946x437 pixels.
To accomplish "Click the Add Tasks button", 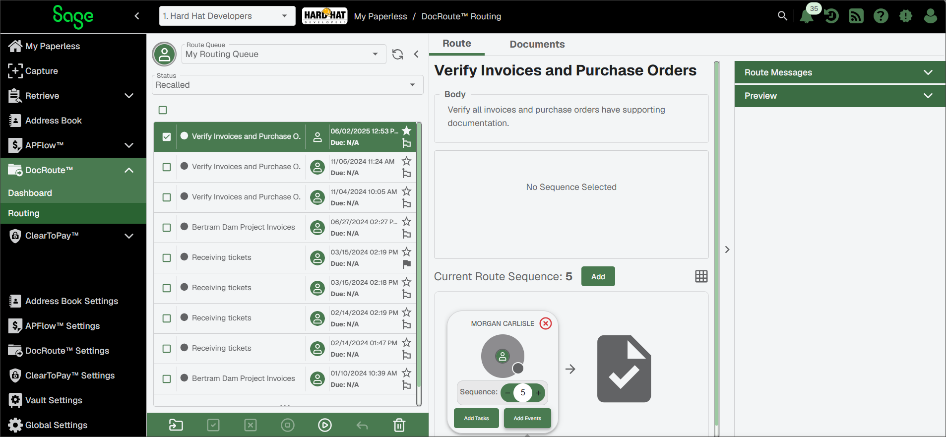I will (476, 418).
